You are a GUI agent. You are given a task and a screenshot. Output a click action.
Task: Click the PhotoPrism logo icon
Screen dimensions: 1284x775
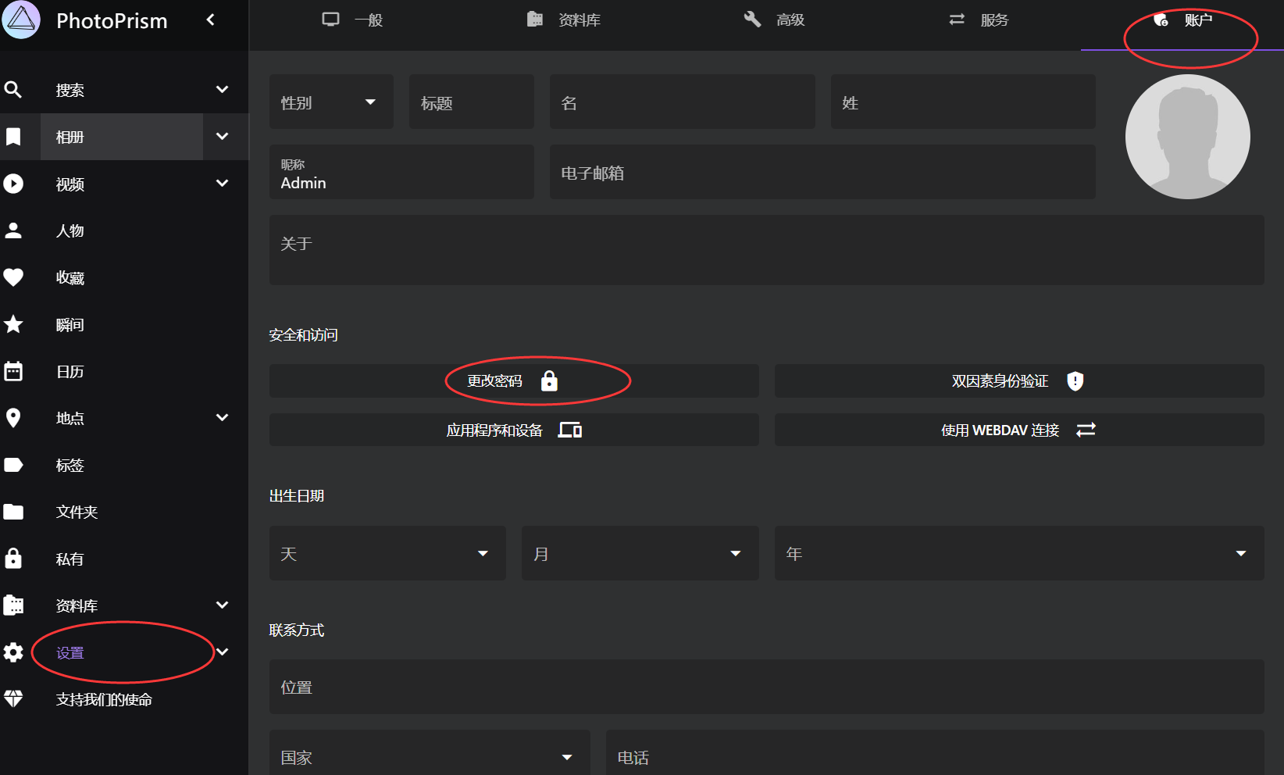click(x=21, y=20)
